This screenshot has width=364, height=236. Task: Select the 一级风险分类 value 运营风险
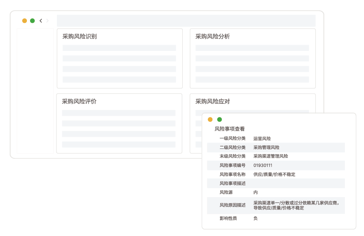click(262, 138)
